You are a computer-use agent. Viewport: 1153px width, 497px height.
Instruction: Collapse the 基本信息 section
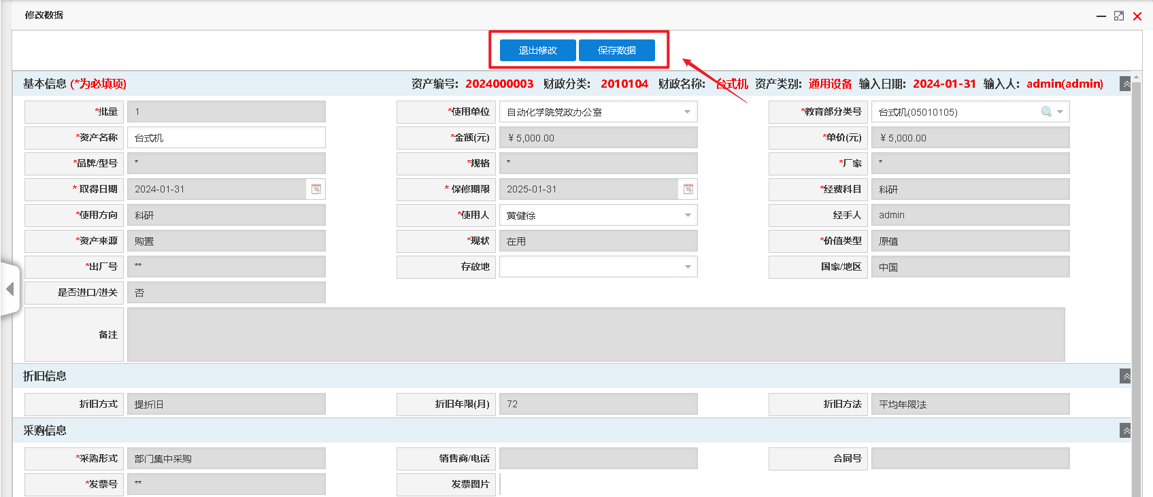[1126, 84]
